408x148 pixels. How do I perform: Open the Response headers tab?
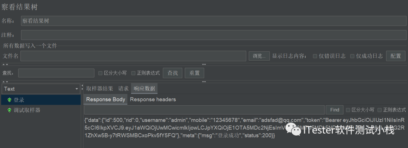coord(153,99)
